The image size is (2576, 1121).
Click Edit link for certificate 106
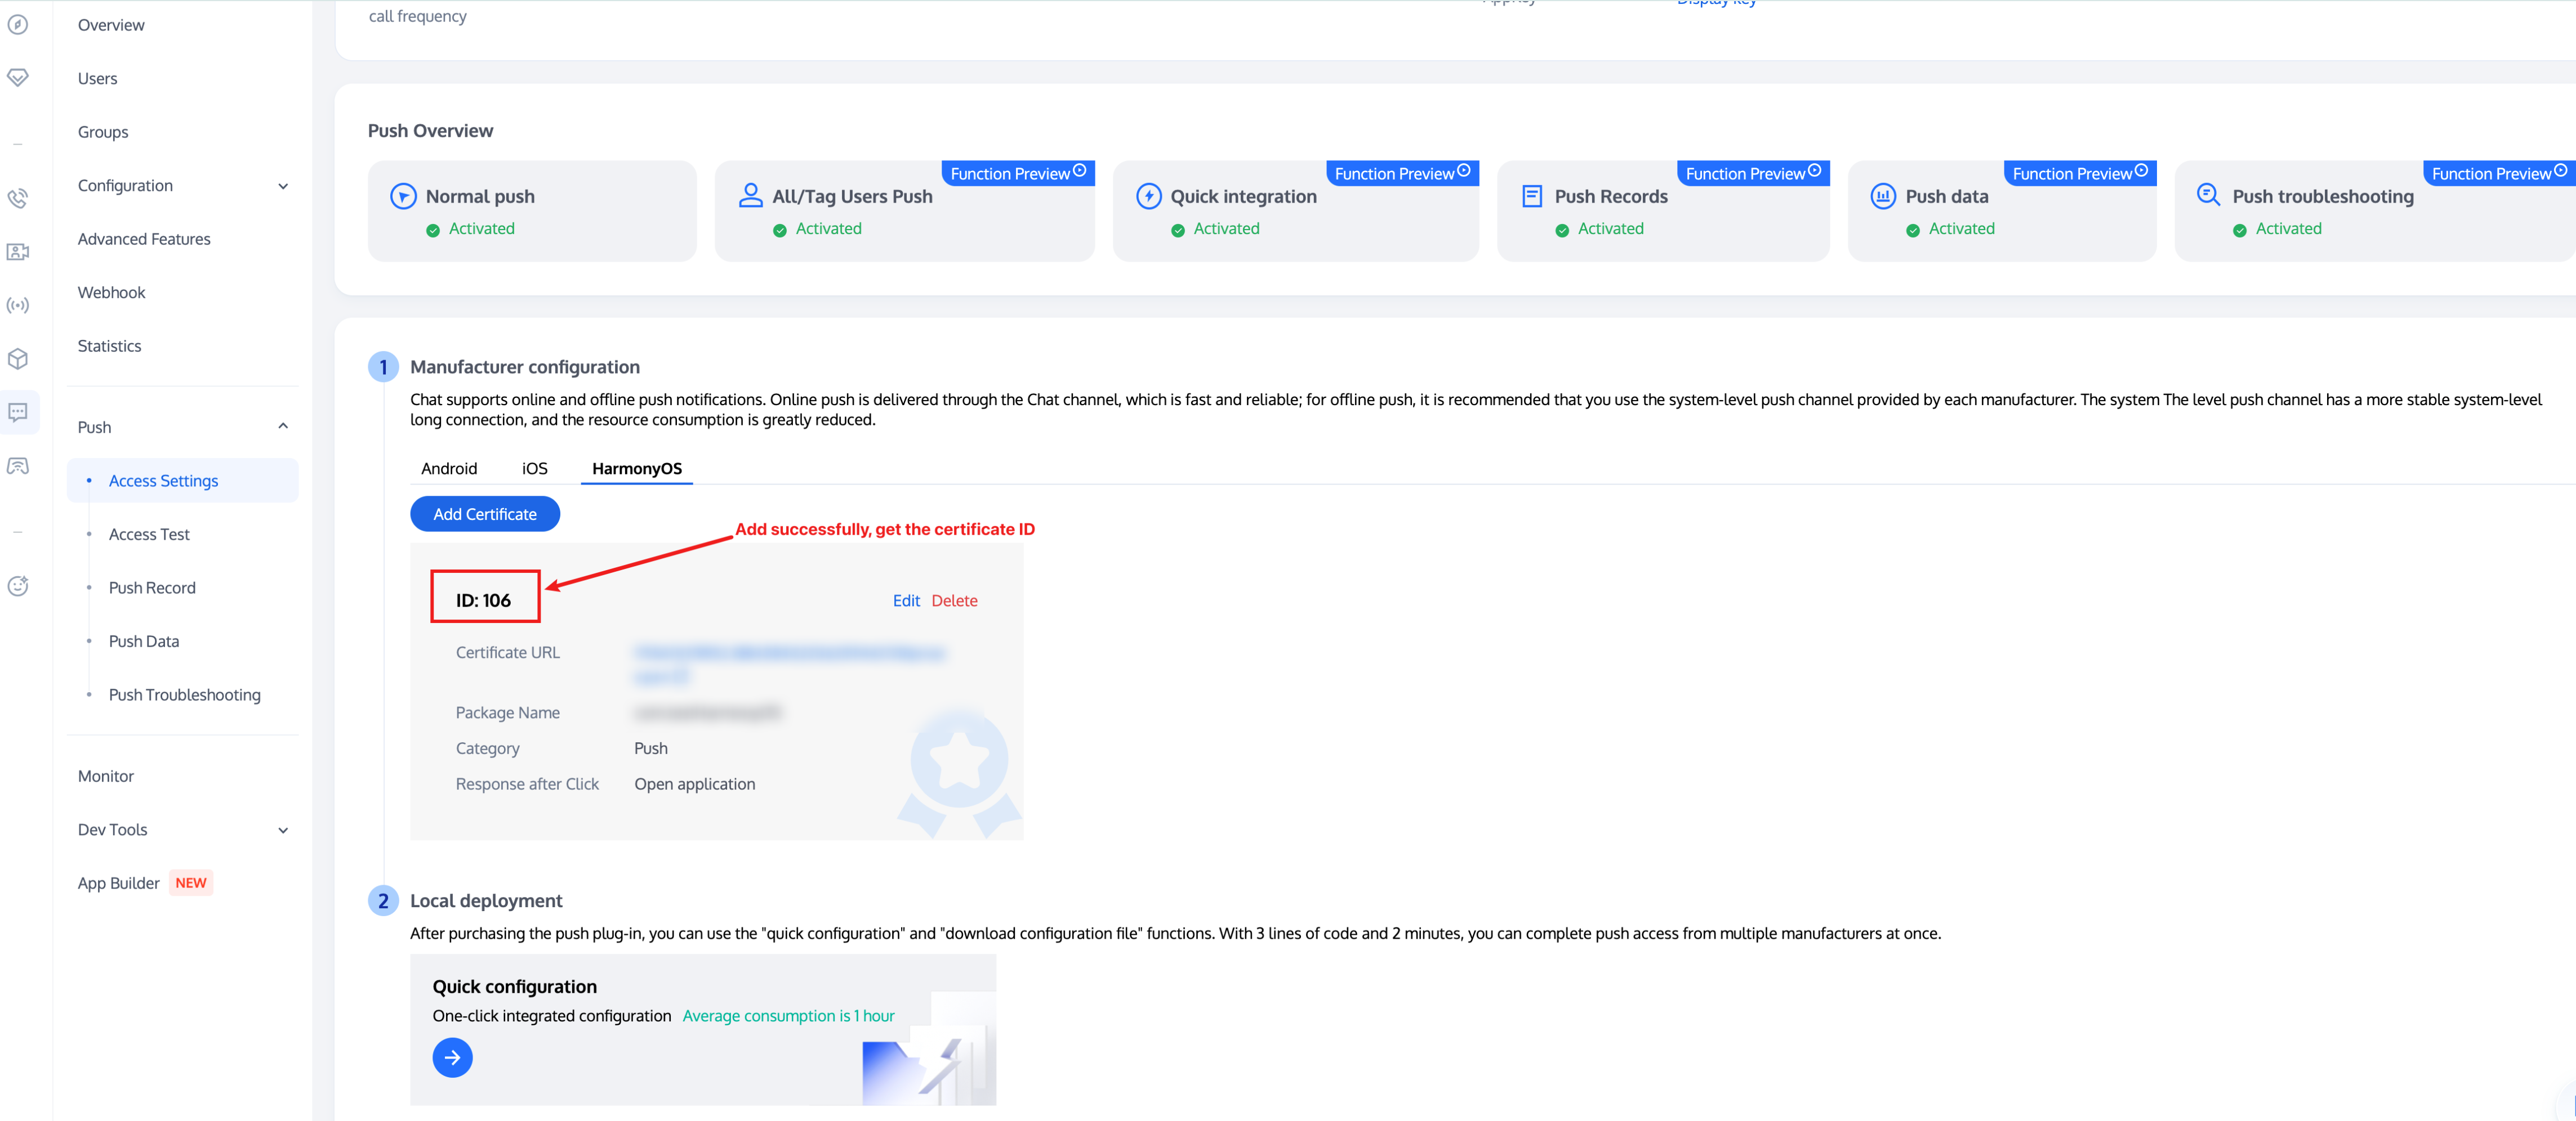906,600
